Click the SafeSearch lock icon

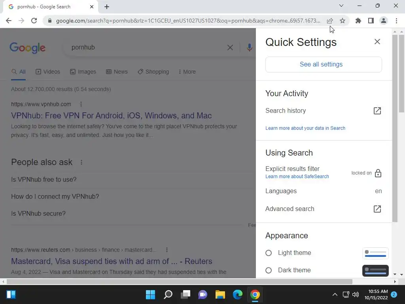pos(378,173)
